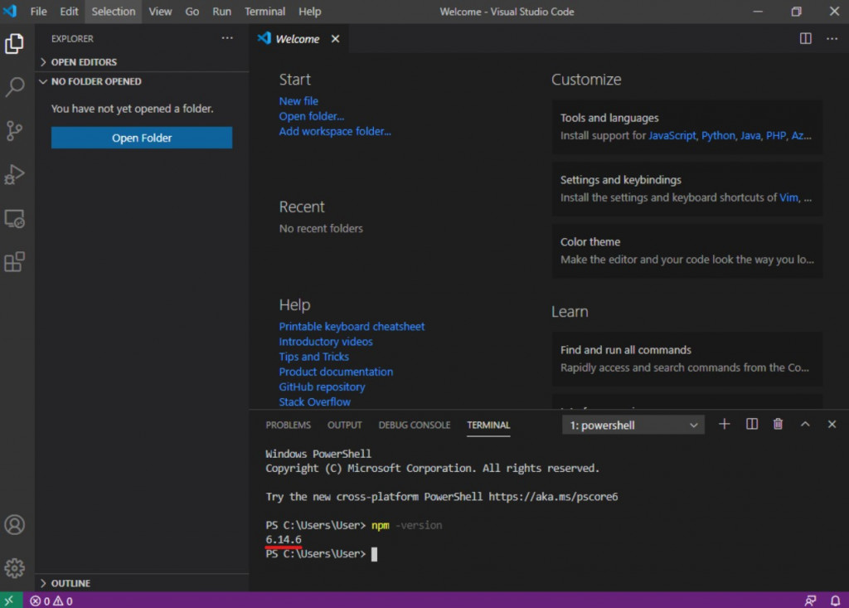Install PHP support link
This screenshot has height=608, width=849.
tap(775, 135)
